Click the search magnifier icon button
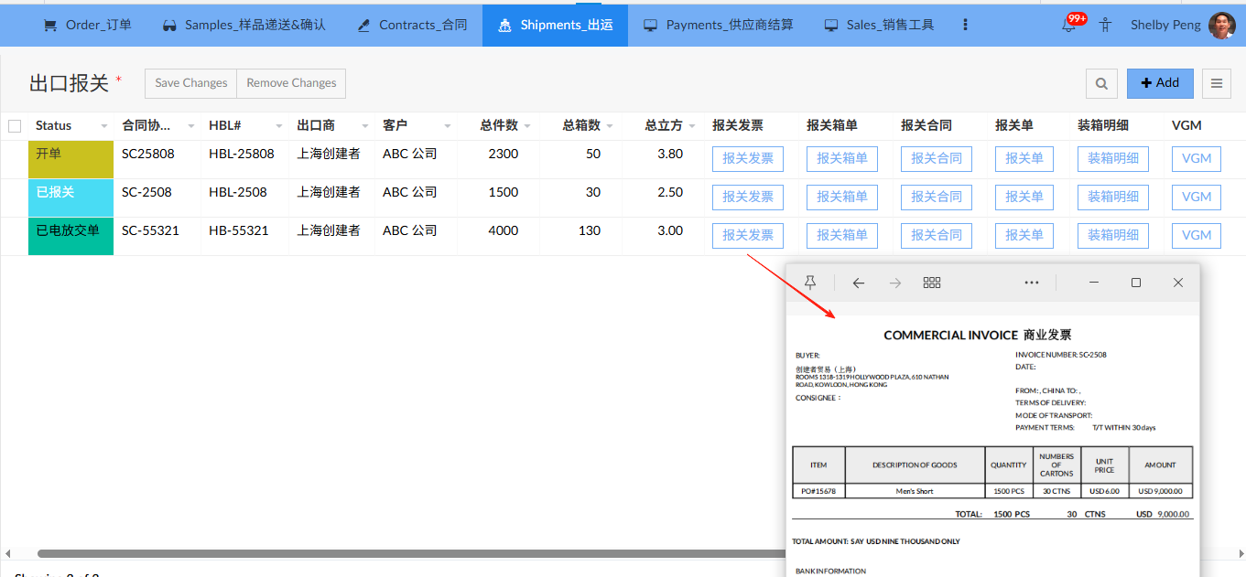Viewport: 1246px width, 577px height. click(x=1101, y=83)
